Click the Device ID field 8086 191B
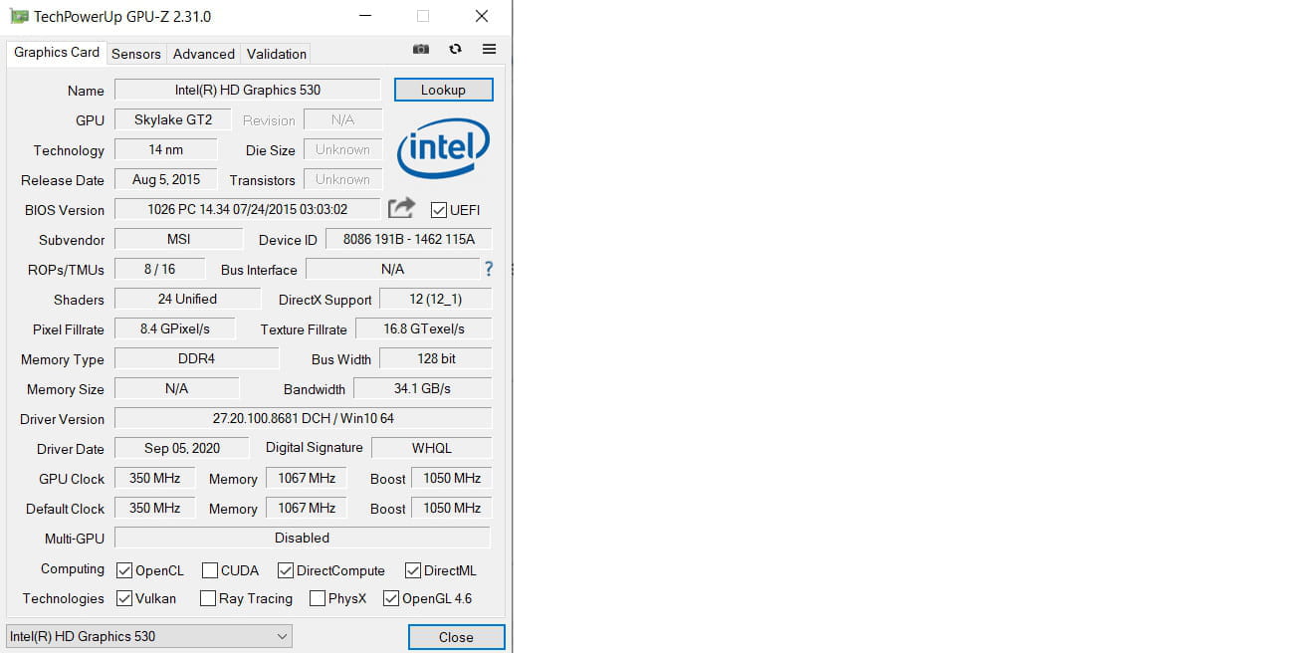 pyautogui.click(x=409, y=239)
